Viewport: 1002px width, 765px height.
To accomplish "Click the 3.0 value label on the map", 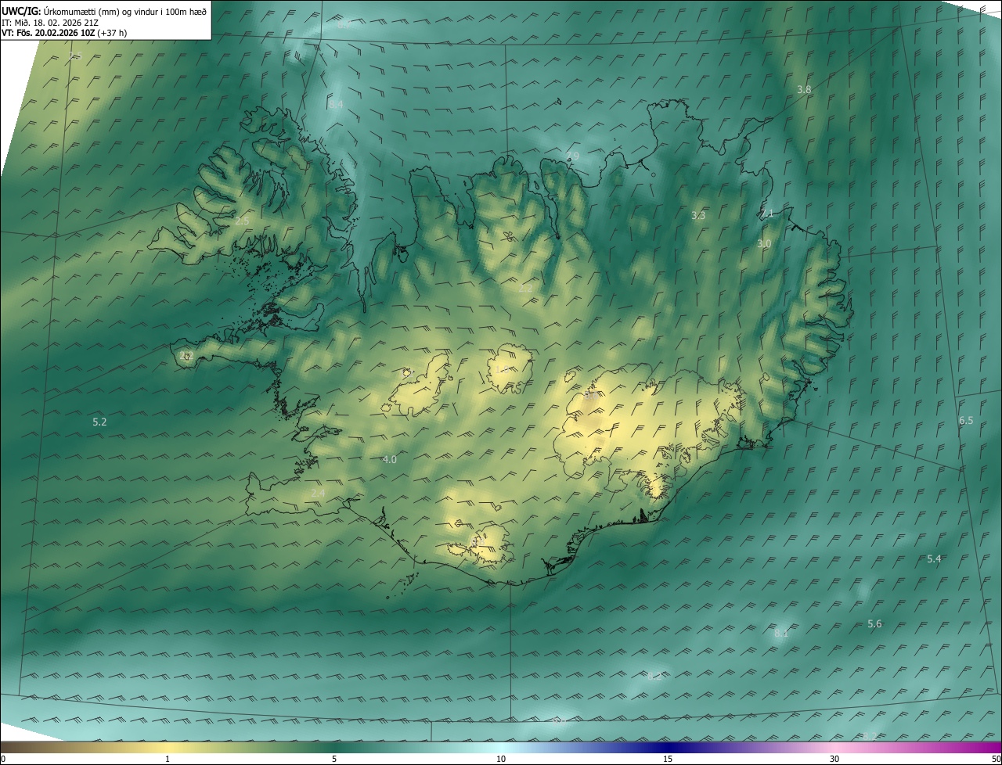I will 764,244.
